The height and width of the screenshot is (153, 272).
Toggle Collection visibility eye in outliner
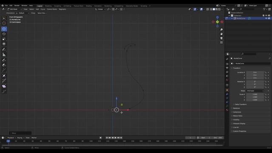266,16
